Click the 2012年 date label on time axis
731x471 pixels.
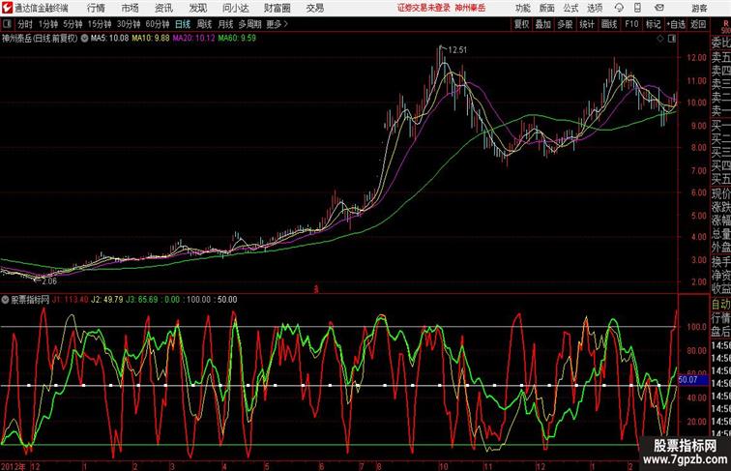click(x=14, y=466)
